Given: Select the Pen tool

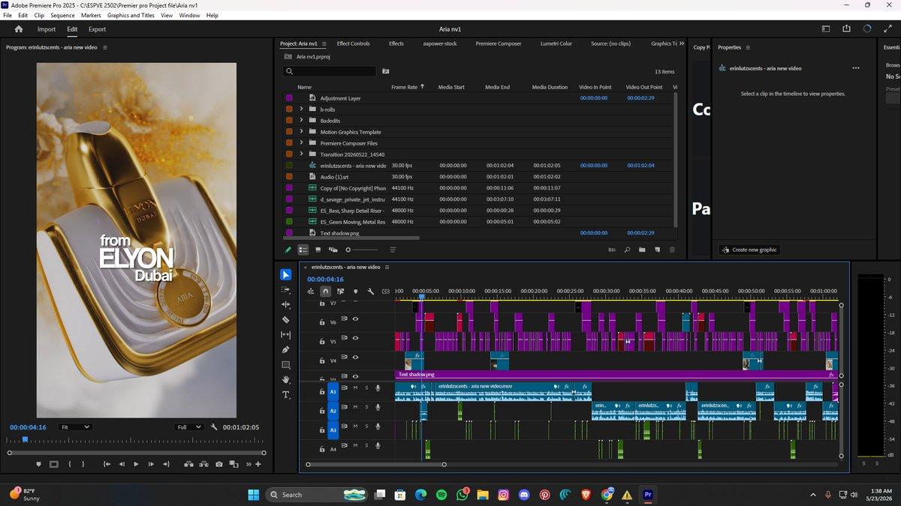Looking at the screenshot, I should [x=285, y=349].
